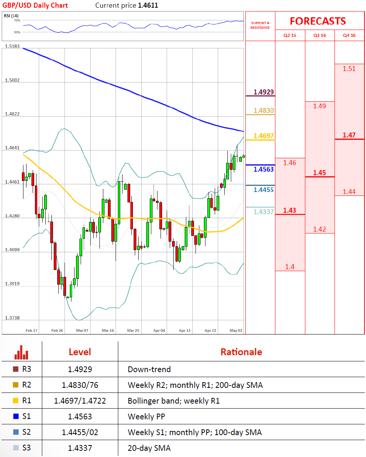The image size is (366, 457).
Task: Select the R3 dark red color swatch
Action: click(16, 369)
